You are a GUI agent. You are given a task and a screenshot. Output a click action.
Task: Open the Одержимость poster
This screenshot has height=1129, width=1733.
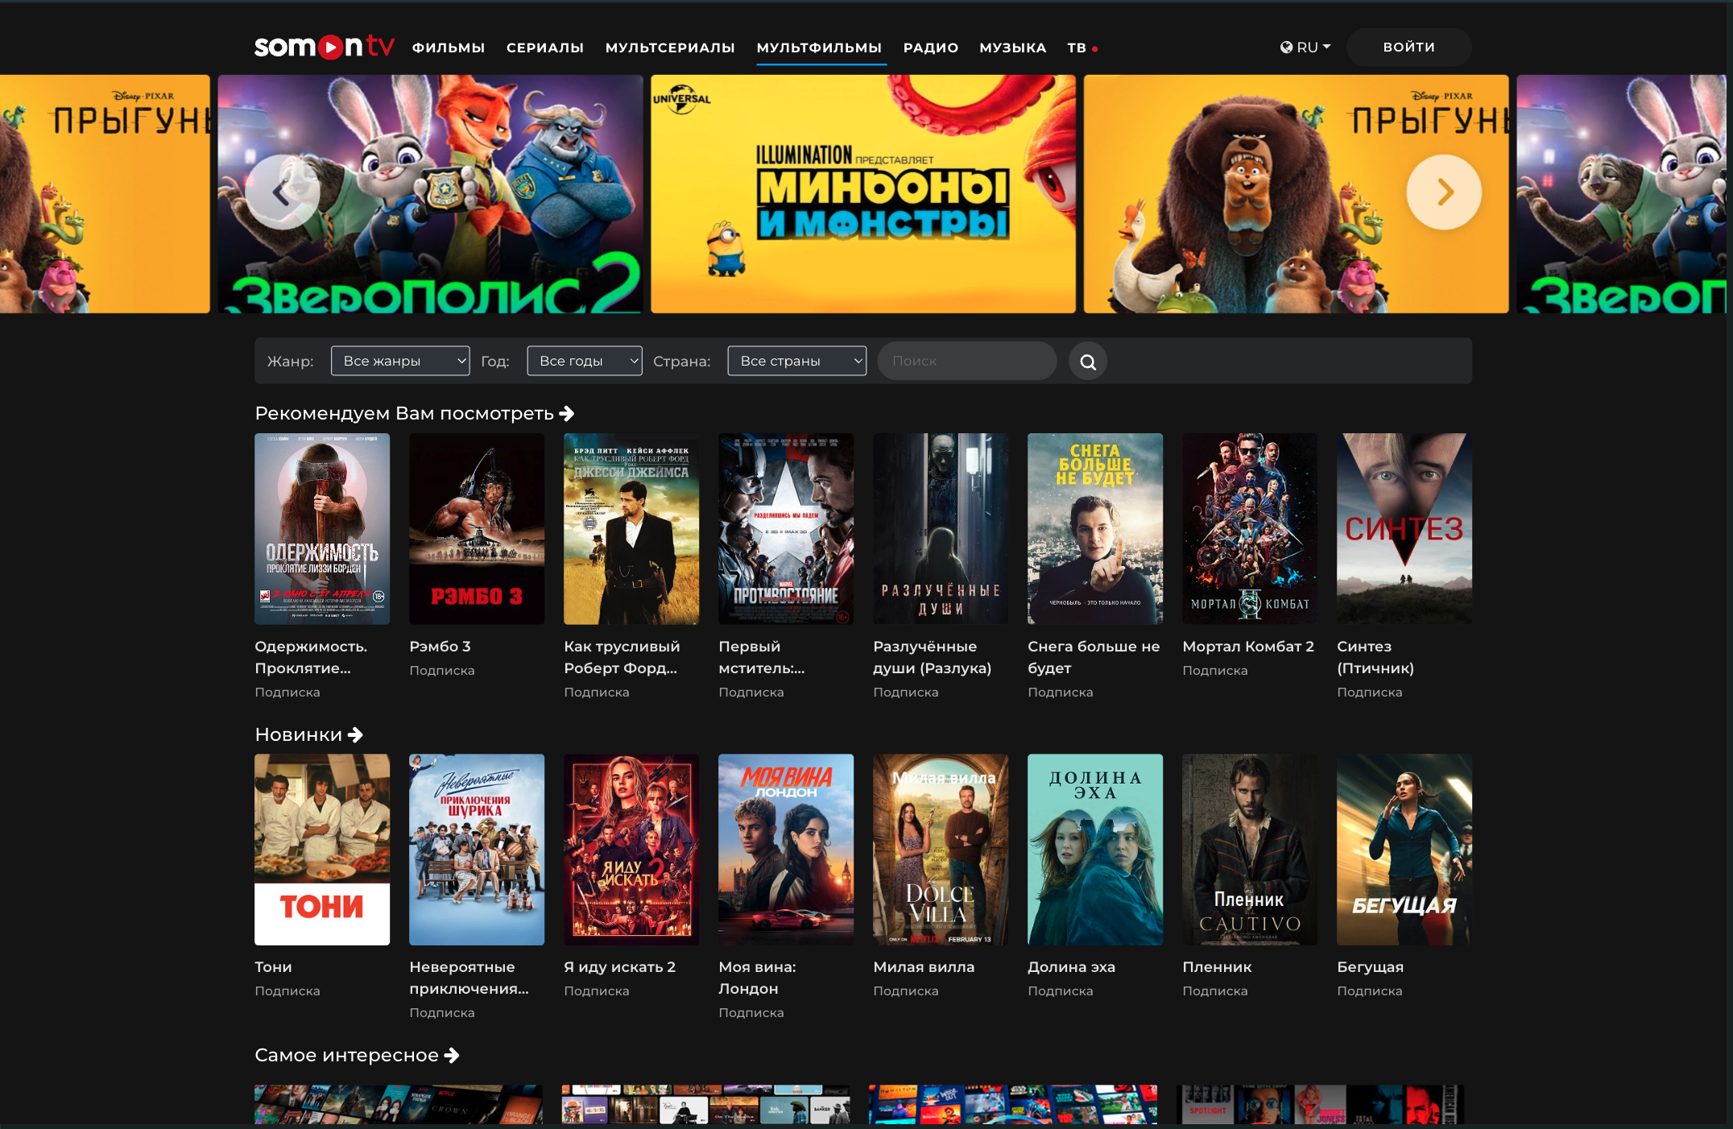click(322, 529)
